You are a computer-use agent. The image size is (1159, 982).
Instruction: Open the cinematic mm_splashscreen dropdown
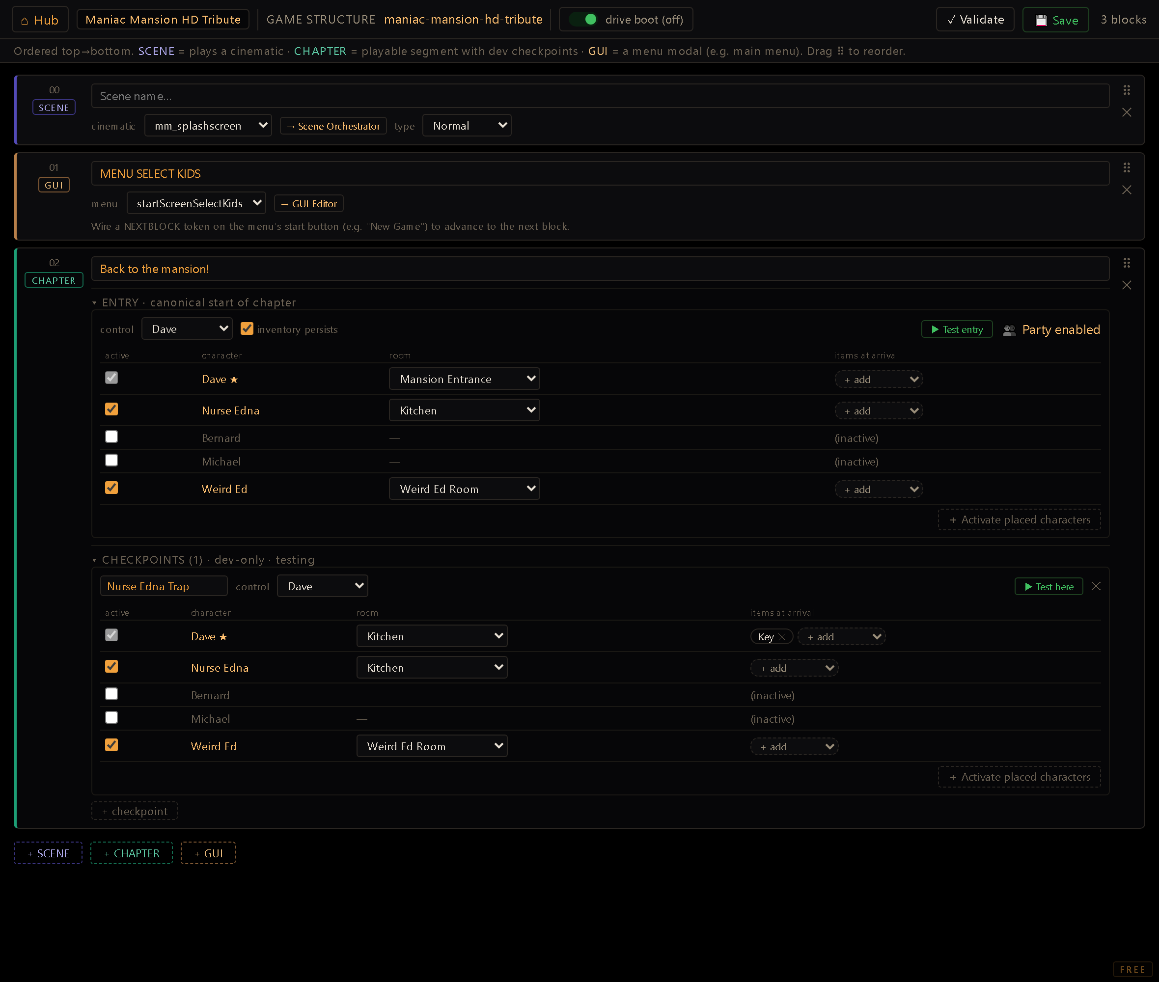point(208,126)
